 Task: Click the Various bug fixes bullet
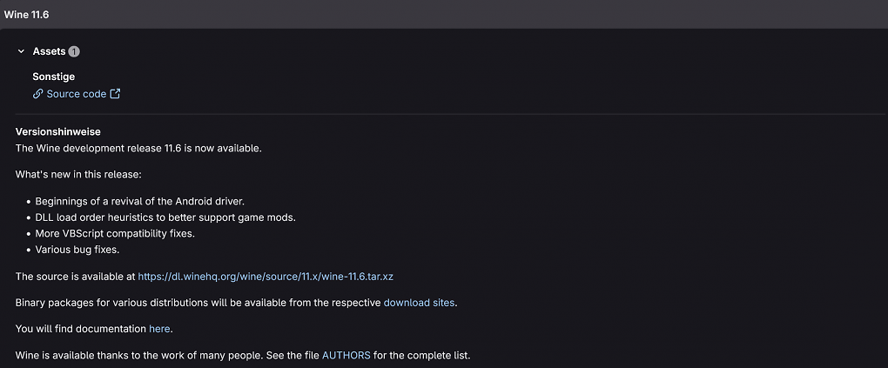coord(77,249)
